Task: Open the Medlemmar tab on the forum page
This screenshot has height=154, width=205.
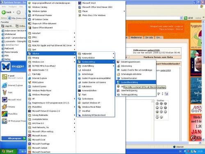Action: point(136,37)
